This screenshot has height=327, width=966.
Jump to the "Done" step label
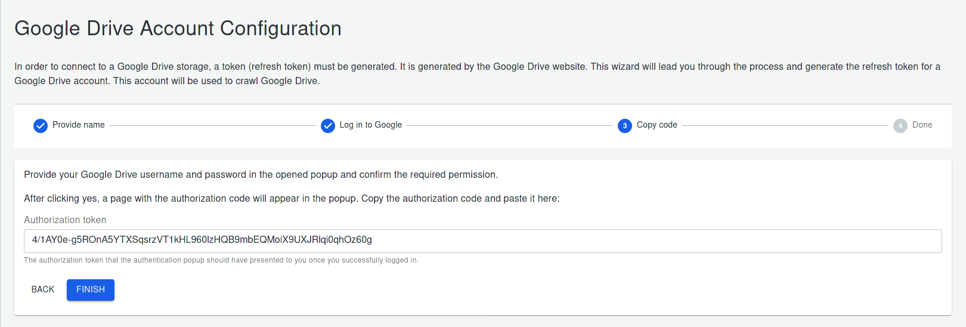(x=922, y=125)
